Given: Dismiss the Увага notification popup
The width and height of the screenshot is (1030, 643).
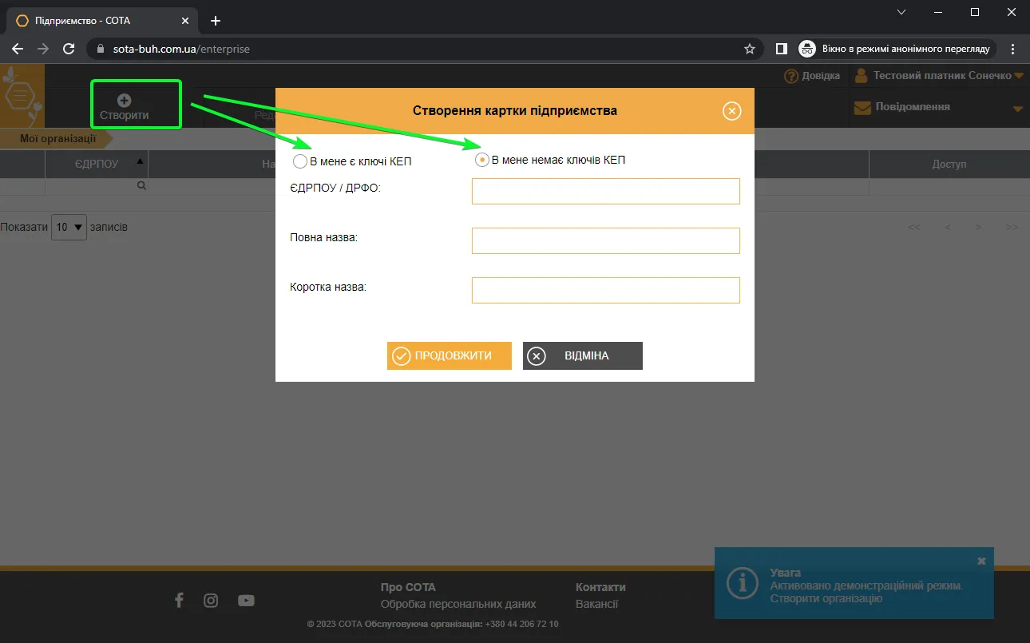Looking at the screenshot, I should tap(981, 561).
